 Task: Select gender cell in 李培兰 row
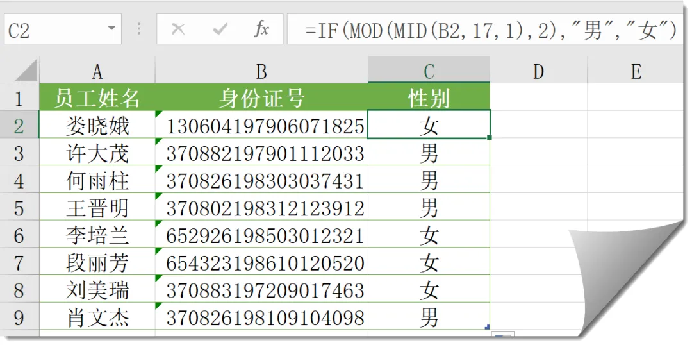click(x=429, y=234)
